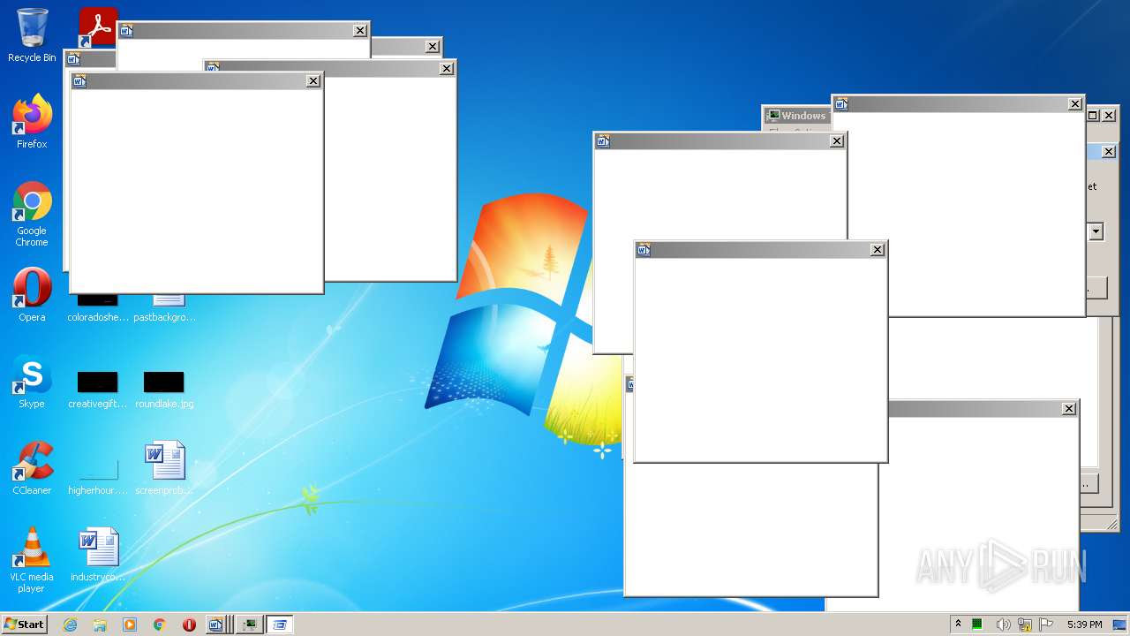Switch to the Task Manager taskbar button
The width and height of the screenshot is (1130, 636).
pyautogui.click(x=251, y=625)
